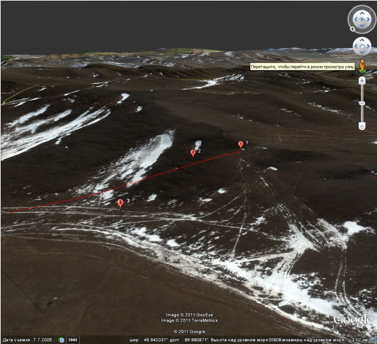
Task: Zoom in with the plus button
Action: tap(362, 81)
